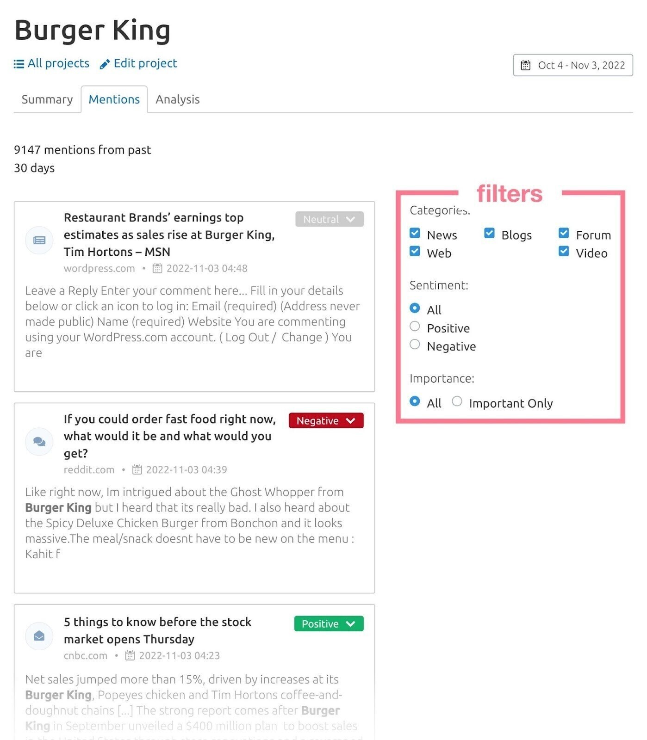
Task: Click the forum chat icon on reddit mention
Action: [39, 442]
